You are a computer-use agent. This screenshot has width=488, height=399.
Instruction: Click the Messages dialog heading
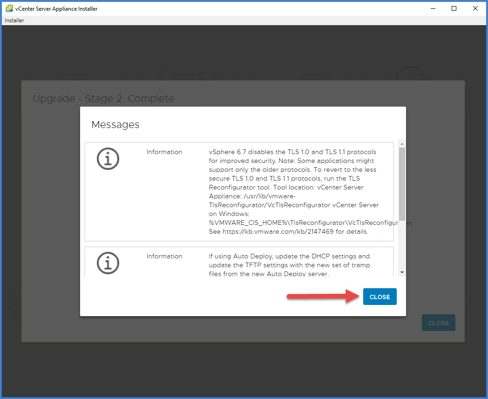click(x=115, y=125)
